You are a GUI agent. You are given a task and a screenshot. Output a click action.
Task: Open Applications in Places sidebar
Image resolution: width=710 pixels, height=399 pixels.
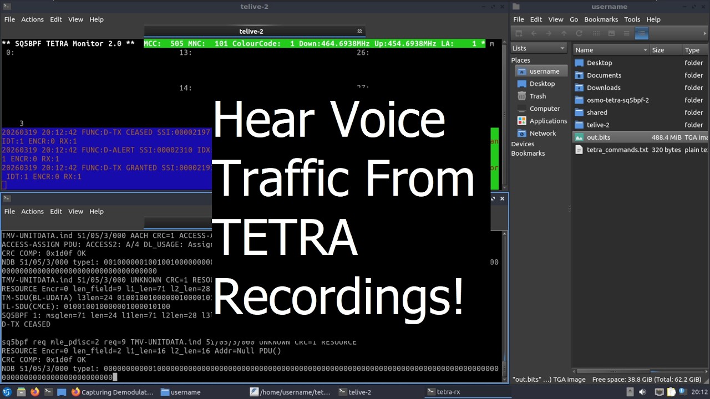click(x=542, y=121)
